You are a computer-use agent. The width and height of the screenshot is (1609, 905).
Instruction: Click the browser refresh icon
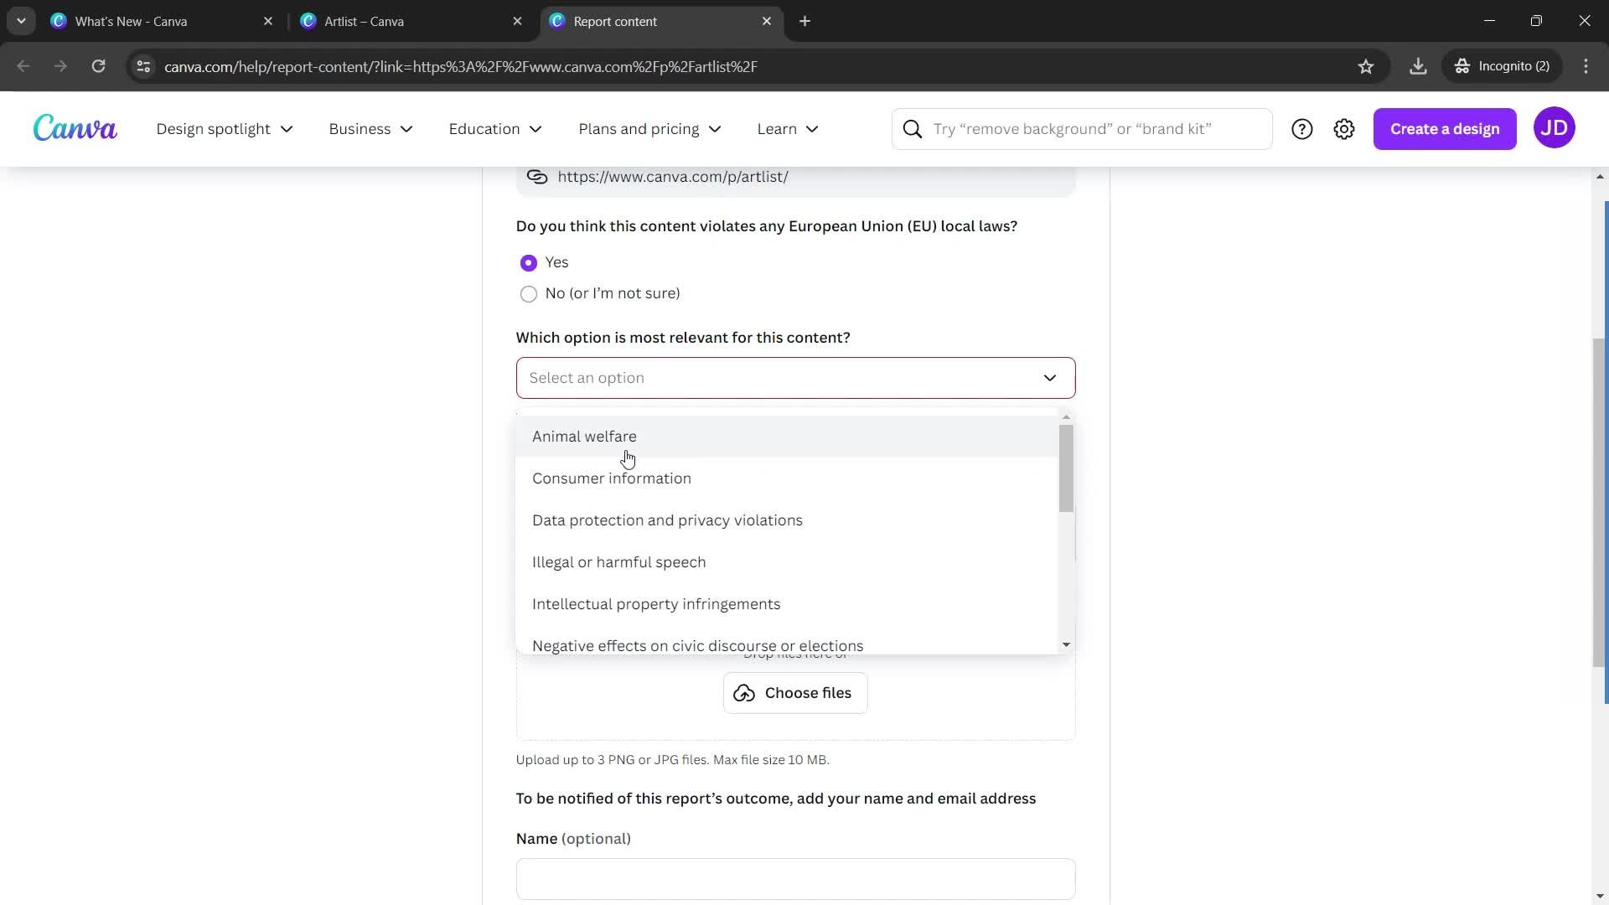[100, 66]
